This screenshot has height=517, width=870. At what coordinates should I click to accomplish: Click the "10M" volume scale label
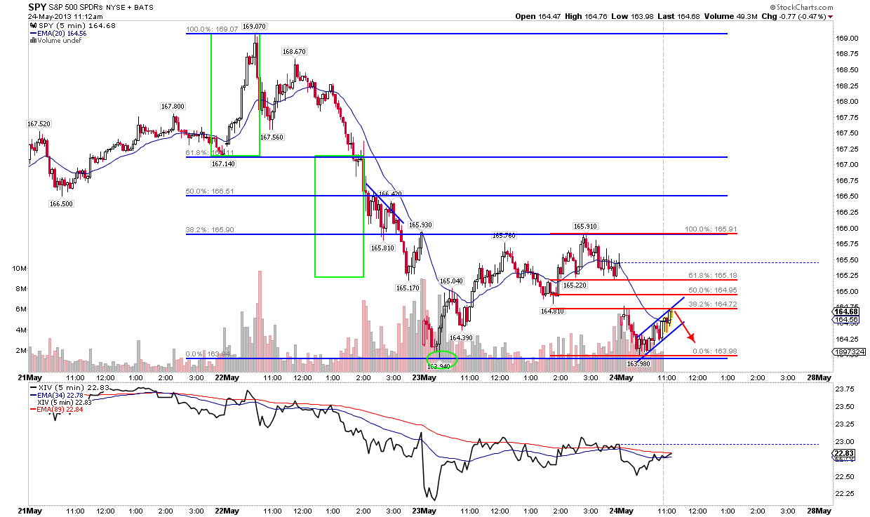click(x=20, y=269)
